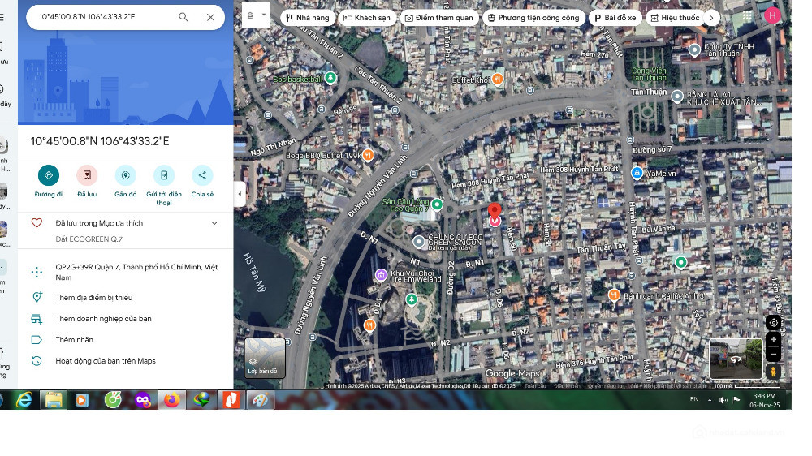Clear the coordinates search with X

pyautogui.click(x=210, y=17)
